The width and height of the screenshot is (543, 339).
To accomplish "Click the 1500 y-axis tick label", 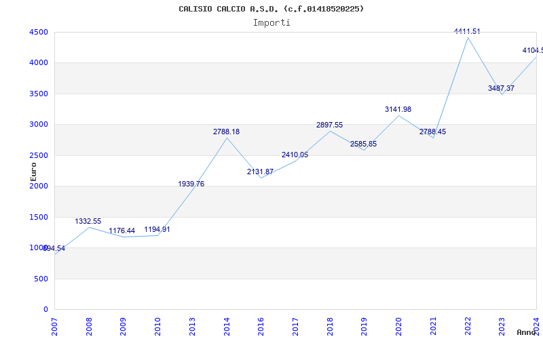I will click(39, 217).
